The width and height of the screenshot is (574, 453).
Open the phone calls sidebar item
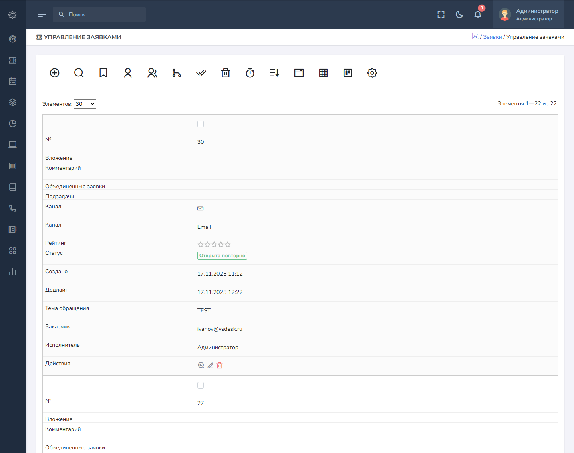pos(13,209)
